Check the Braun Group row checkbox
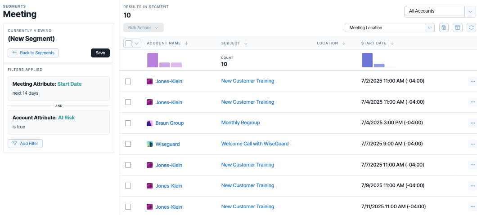 (x=128, y=123)
